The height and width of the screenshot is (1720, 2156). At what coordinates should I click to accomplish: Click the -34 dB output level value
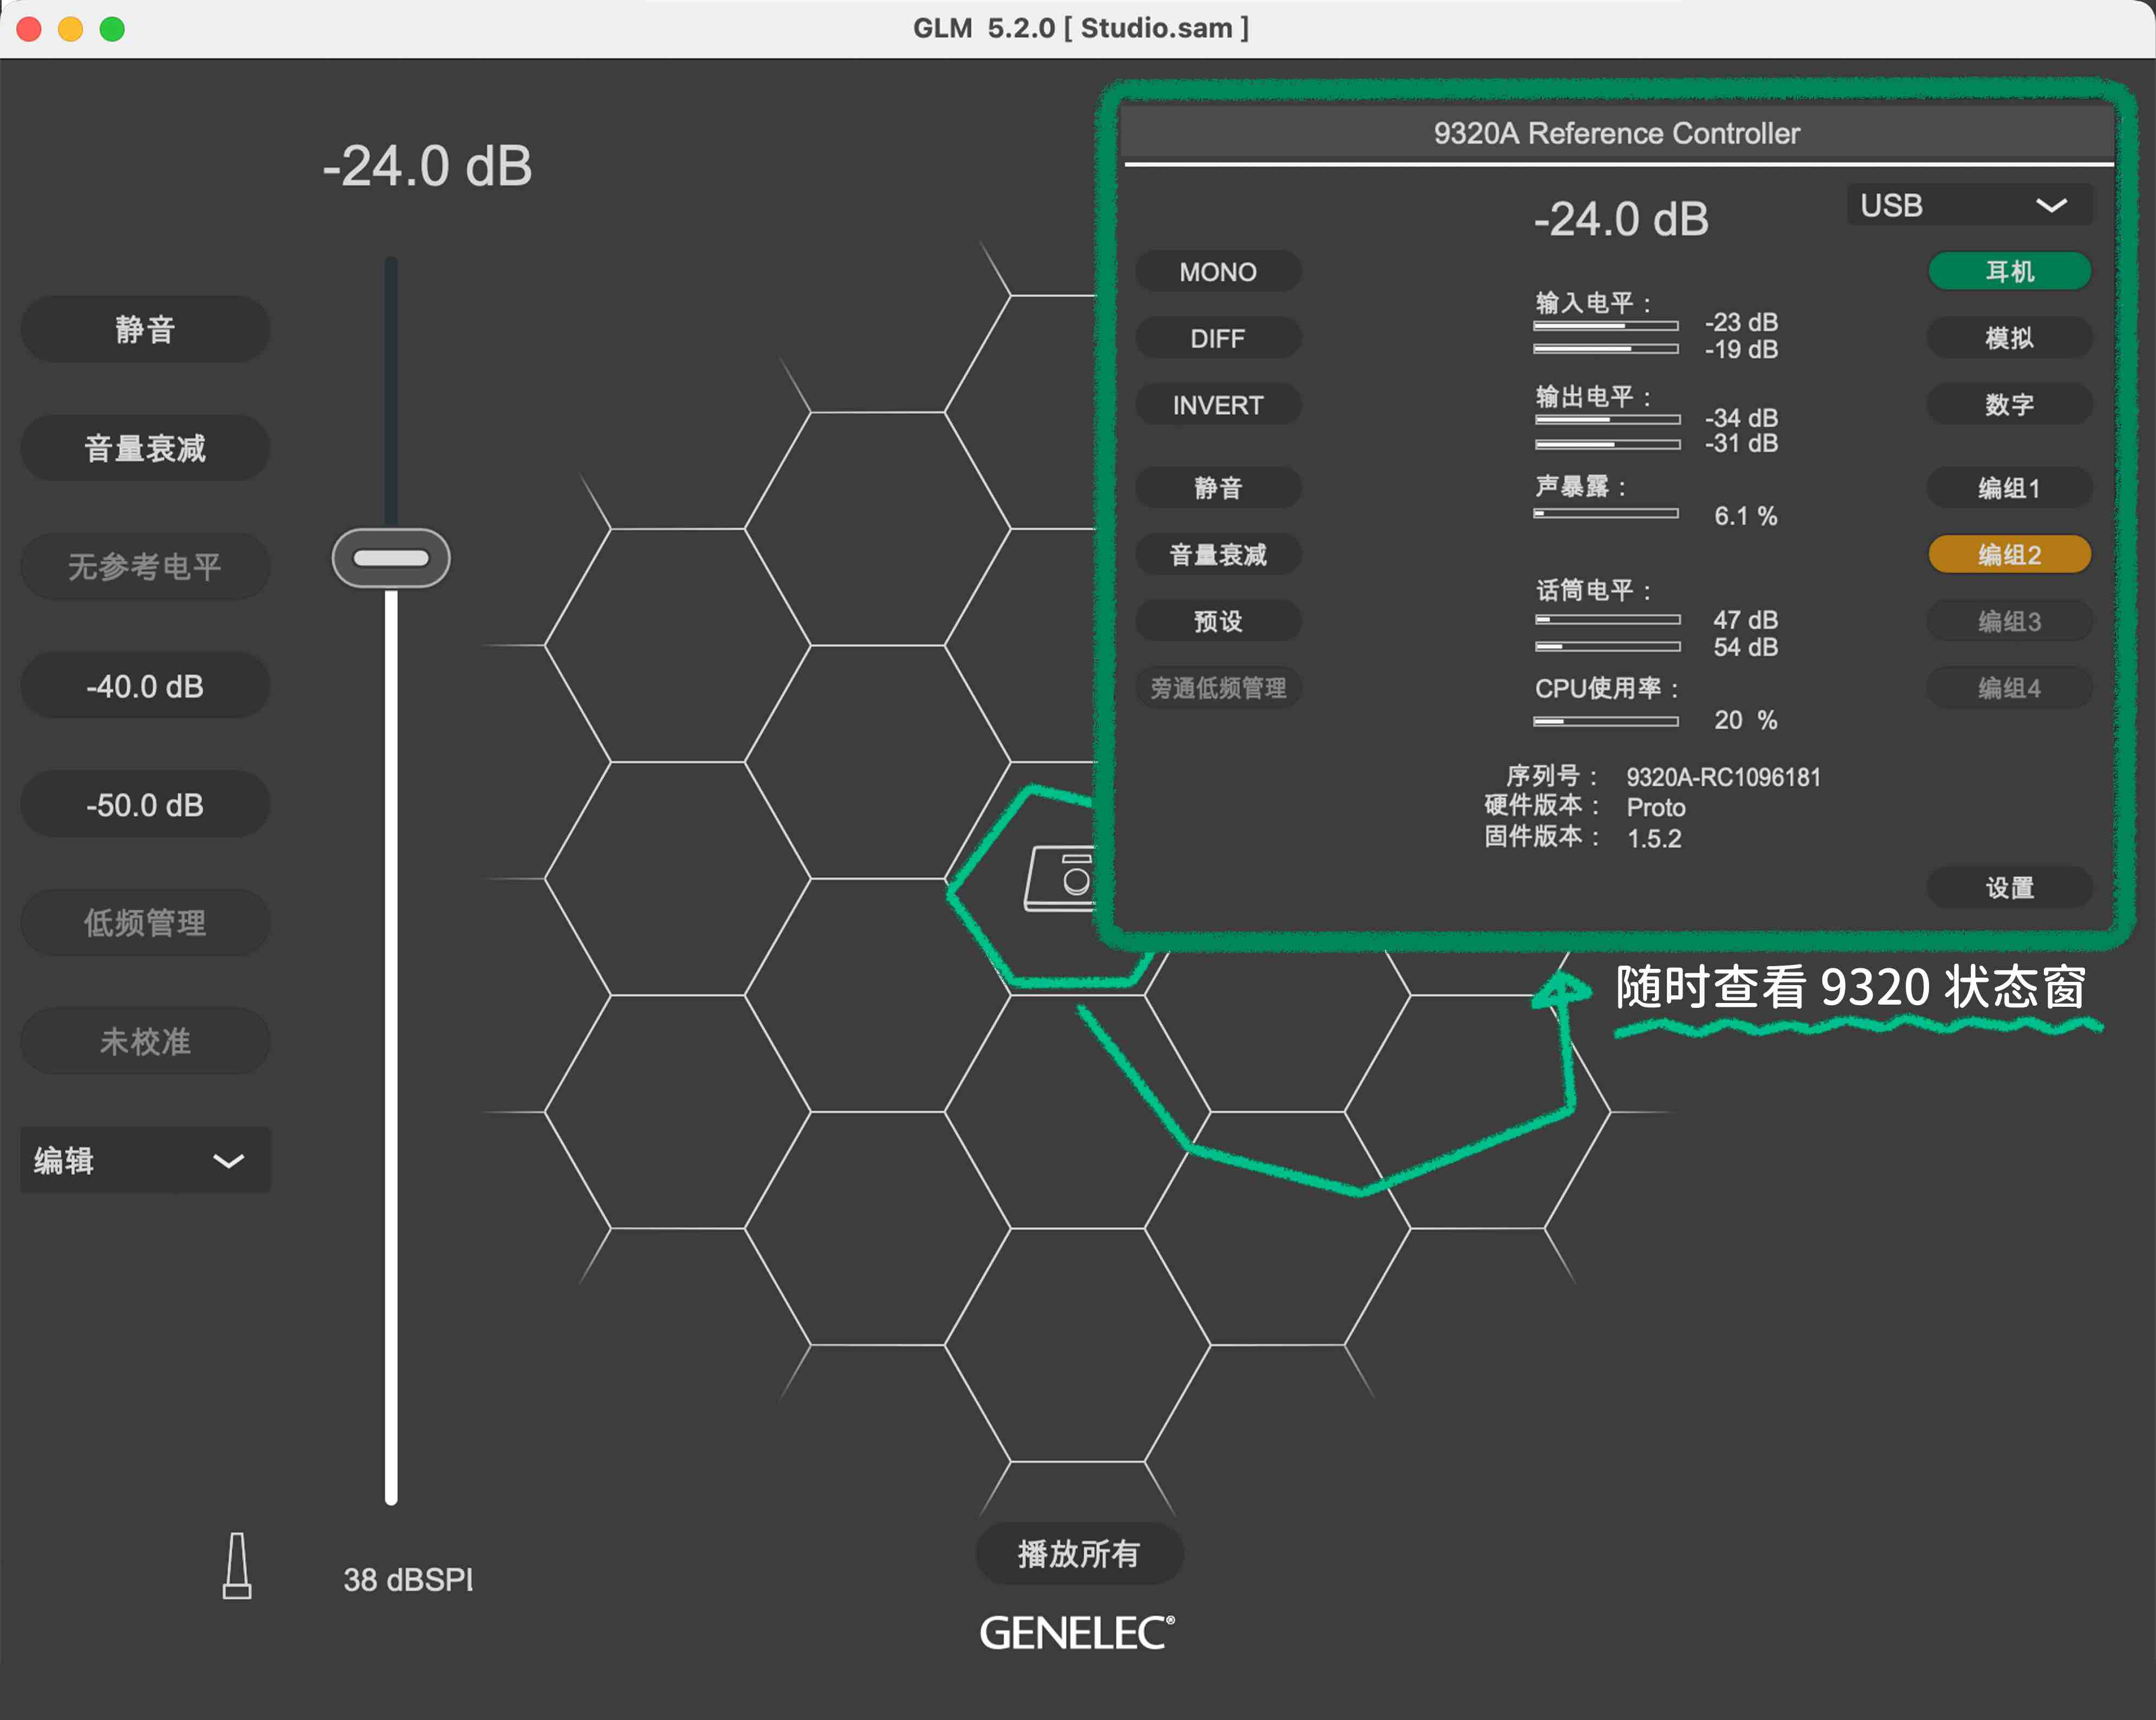pyautogui.click(x=1741, y=417)
